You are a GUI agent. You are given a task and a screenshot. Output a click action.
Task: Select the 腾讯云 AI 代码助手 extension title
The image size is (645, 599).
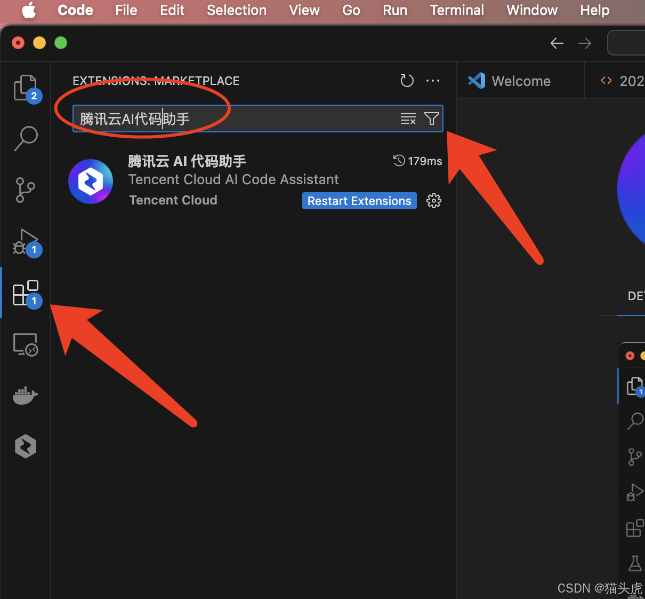click(x=187, y=161)
